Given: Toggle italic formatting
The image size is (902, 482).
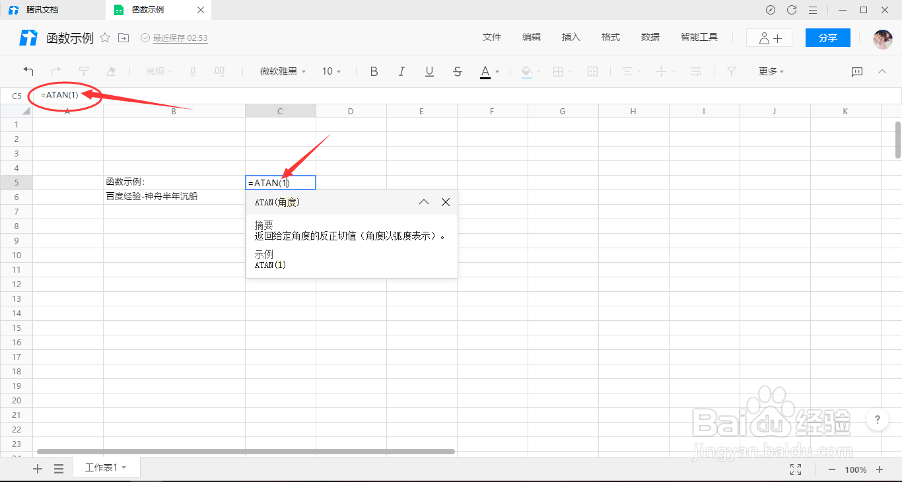Looking at the screenshot, I should 401,71.
